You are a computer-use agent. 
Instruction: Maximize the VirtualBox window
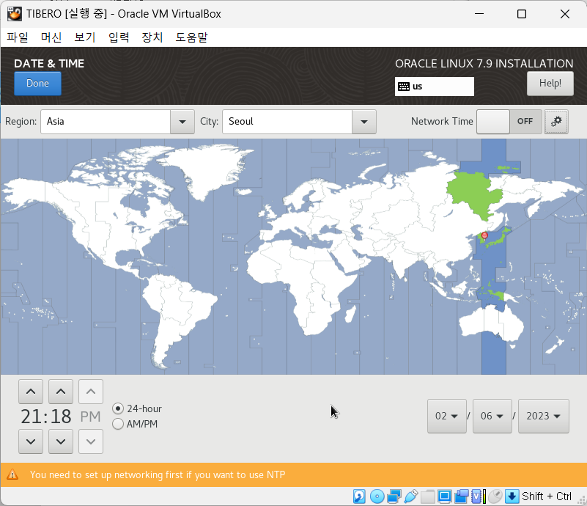point(522,14)
